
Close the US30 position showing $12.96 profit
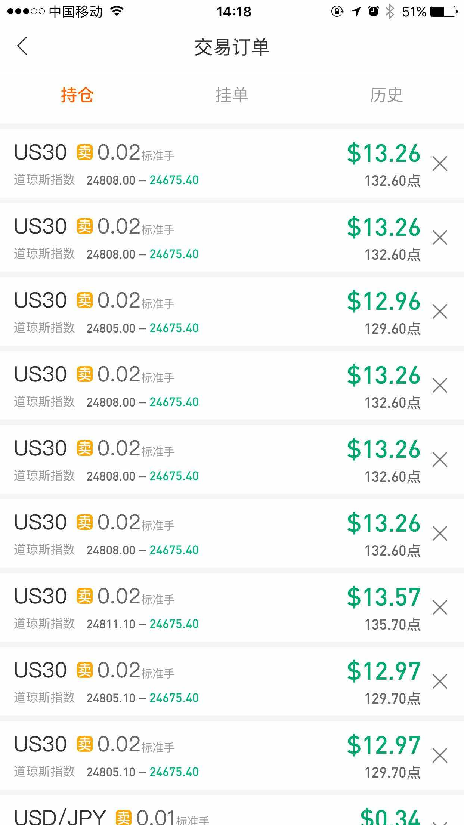click(440, 312)
